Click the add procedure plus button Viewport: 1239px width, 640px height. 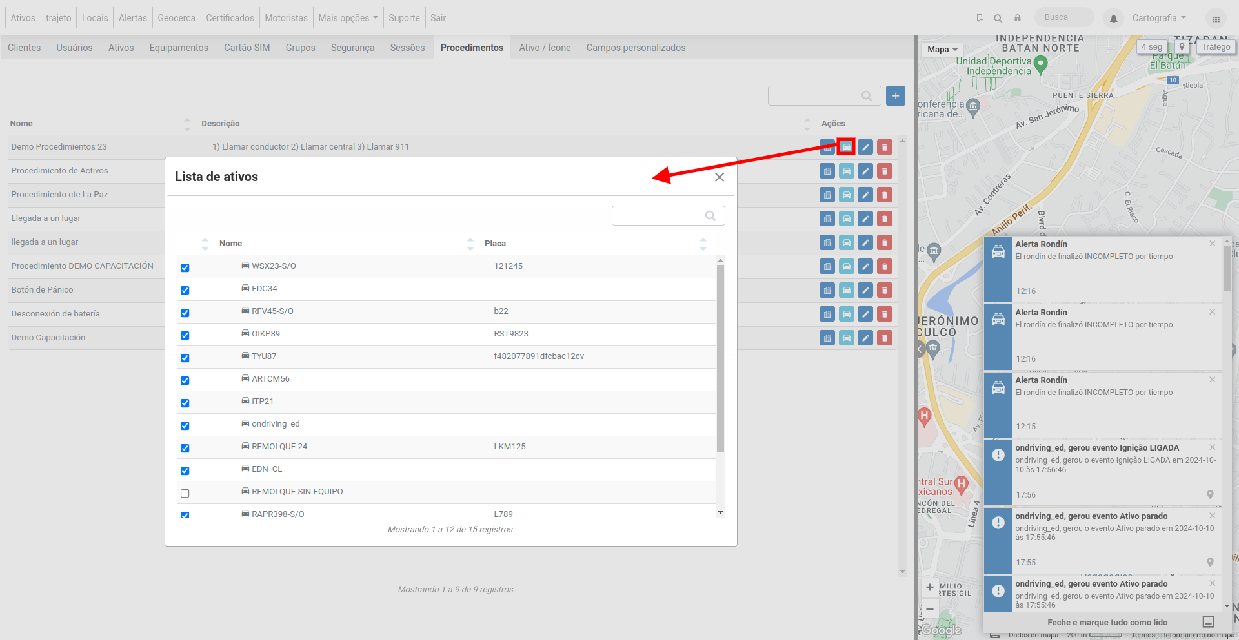[x=895, y=96]
